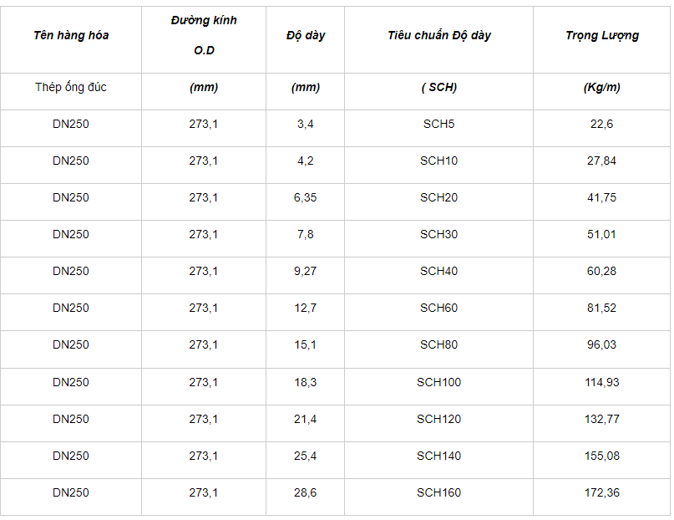
Task: Click the weight value 132,77
Action: point(601,419)
